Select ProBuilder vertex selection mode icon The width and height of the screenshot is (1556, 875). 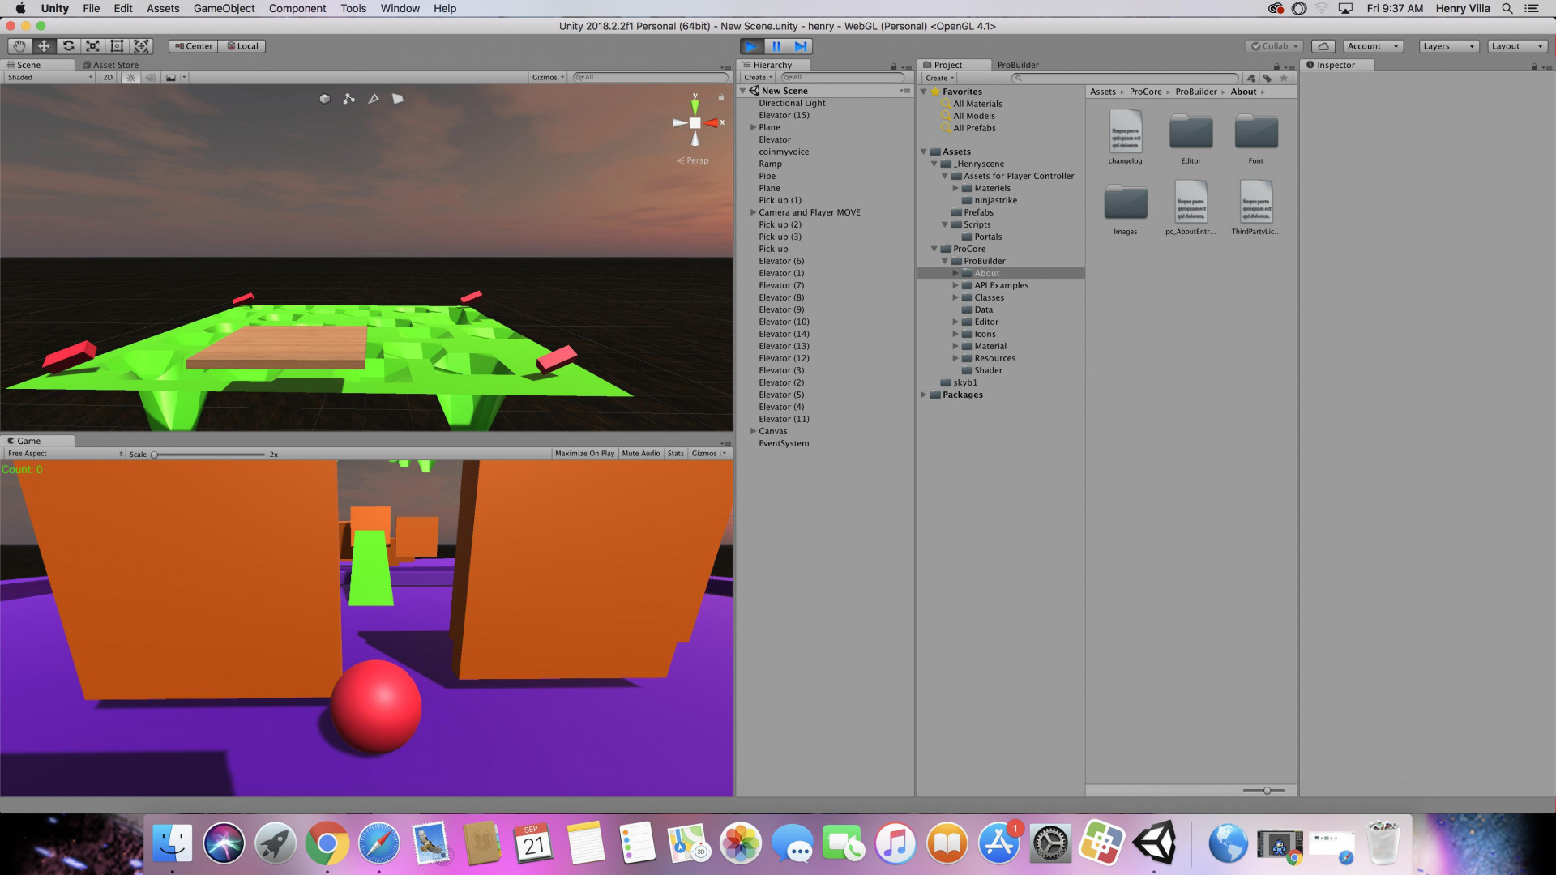pos(349,99)
